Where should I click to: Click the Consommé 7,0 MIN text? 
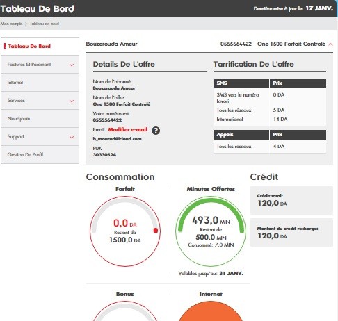(211, 245)
